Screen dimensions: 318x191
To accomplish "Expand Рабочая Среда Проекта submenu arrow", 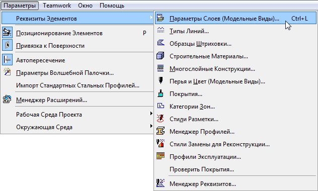I will point(151,114).
